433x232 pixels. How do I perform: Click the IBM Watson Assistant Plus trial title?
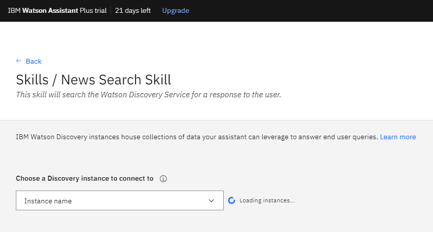tap(57, 10)
